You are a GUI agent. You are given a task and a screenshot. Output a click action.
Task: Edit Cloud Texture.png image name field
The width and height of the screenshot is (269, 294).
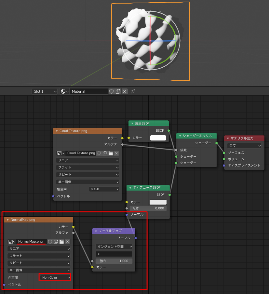81,153
